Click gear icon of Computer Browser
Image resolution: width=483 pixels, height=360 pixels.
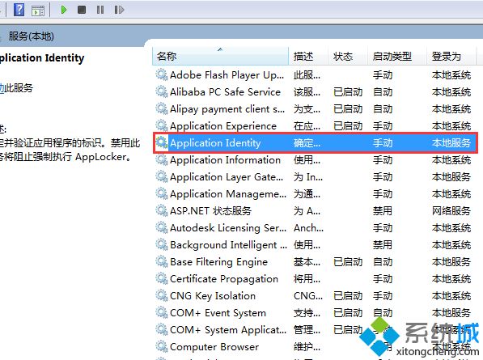click(162, 347)
